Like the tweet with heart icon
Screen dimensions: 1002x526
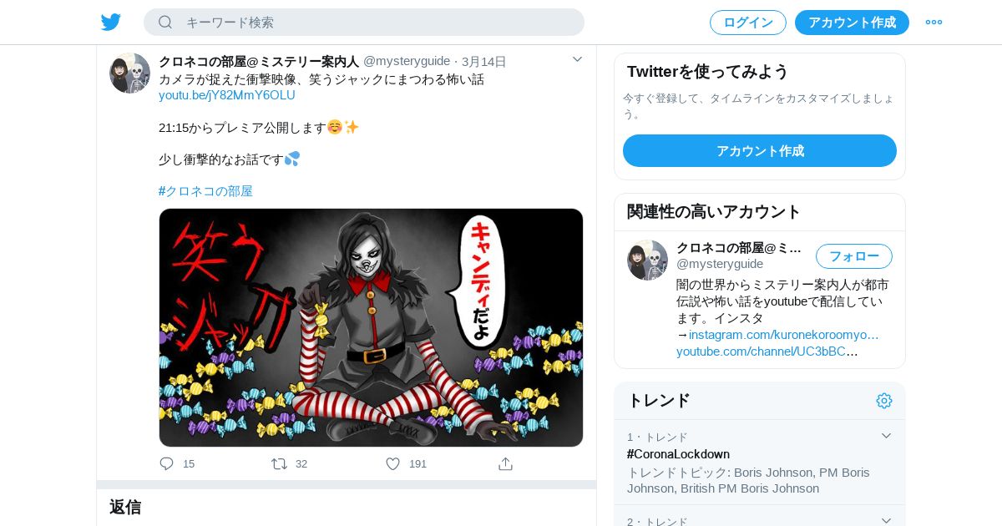[392, 463]
